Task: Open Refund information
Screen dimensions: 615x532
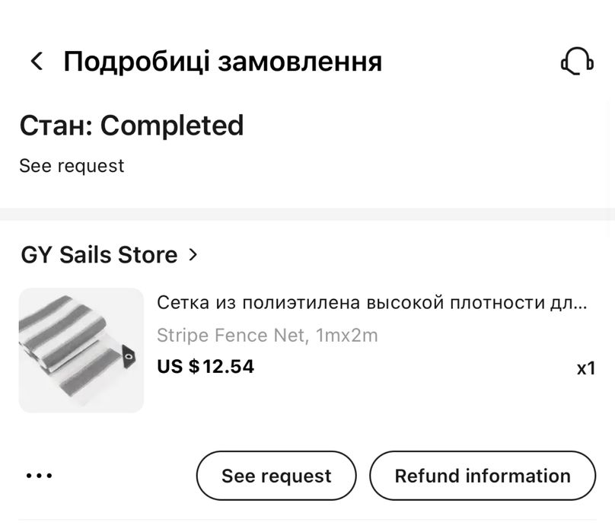Action: [482, 476]
